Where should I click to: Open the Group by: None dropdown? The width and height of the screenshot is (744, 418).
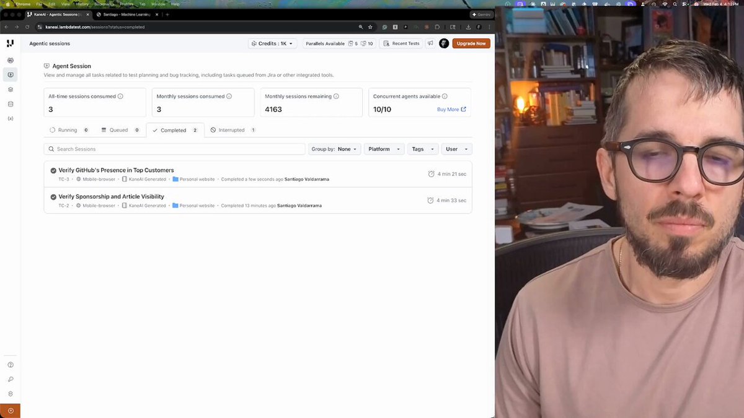click(x=334, y=149)
